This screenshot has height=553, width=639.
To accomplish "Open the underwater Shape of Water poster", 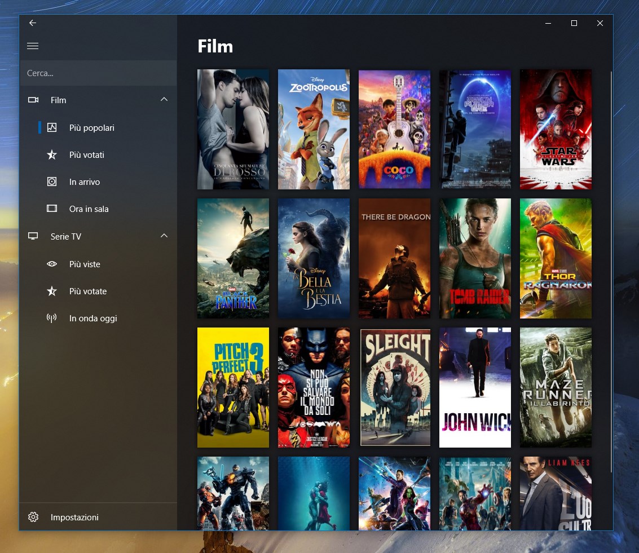I will click(x=314, y=493).
